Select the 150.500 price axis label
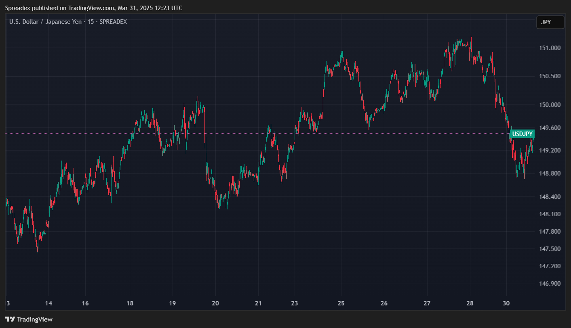 550,76
